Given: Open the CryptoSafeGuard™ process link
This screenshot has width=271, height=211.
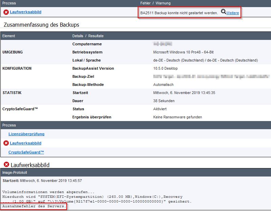Looking at the screenshot, I should (26, 153).
